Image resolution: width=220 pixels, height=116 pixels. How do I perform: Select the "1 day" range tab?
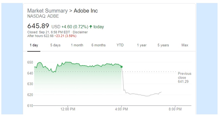[34, 45]
